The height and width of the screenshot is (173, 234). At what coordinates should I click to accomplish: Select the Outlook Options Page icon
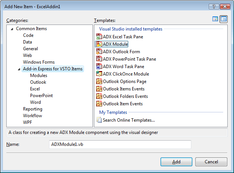(x=99, y=81)
